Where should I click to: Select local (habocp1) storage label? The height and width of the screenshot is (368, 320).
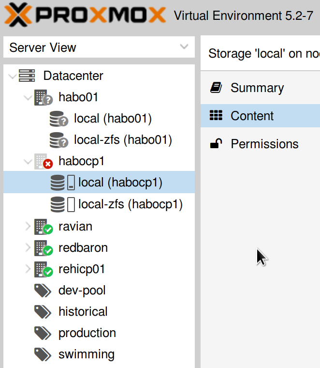tap(120, 183)
